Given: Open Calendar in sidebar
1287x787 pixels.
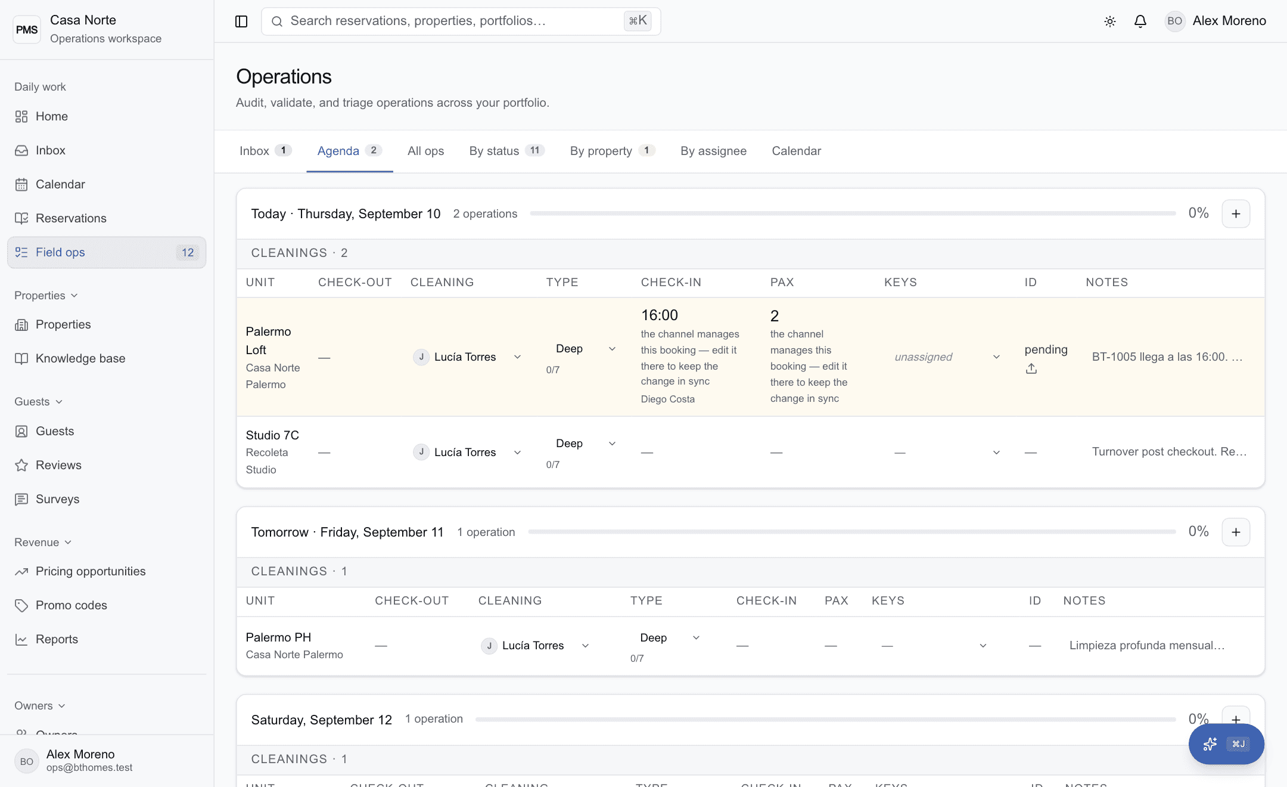Looking at the screenshot, I should point(107,184).
